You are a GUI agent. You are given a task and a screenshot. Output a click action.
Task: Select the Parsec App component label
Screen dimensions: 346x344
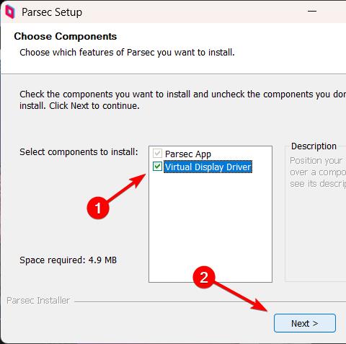(188, 154)
